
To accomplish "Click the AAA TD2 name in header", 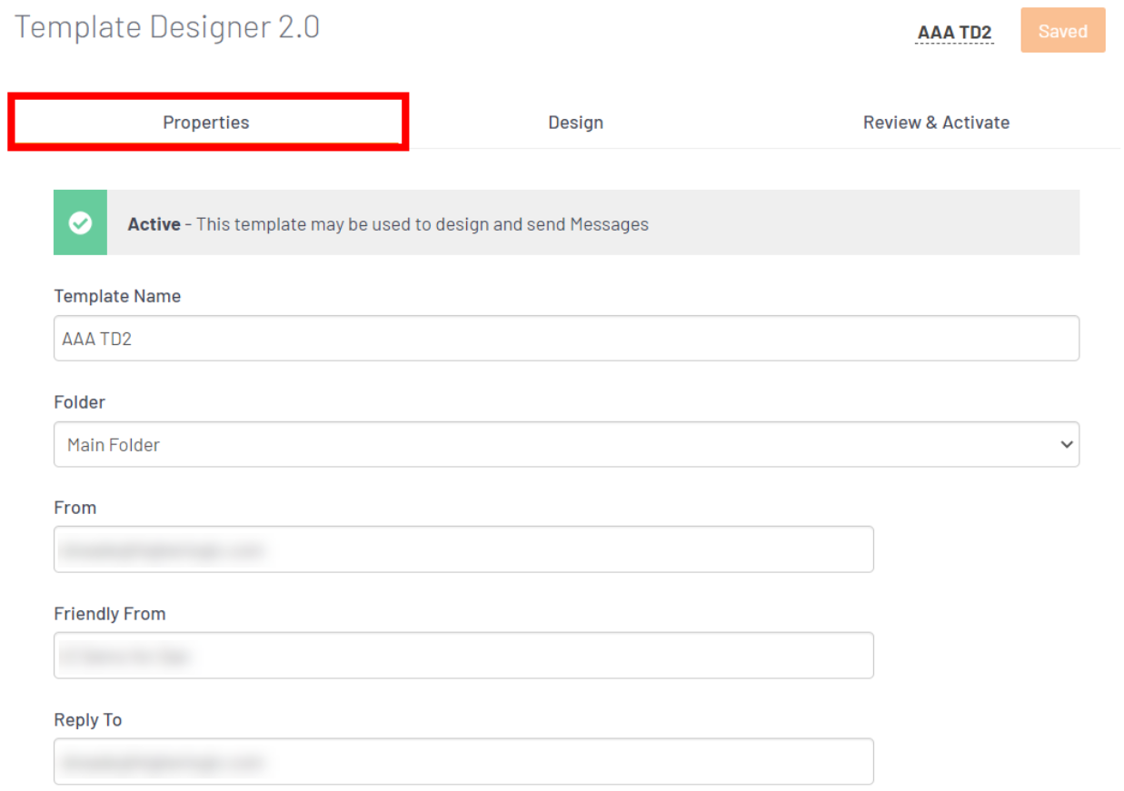I will pyautogui.click(x=954, y=33).
